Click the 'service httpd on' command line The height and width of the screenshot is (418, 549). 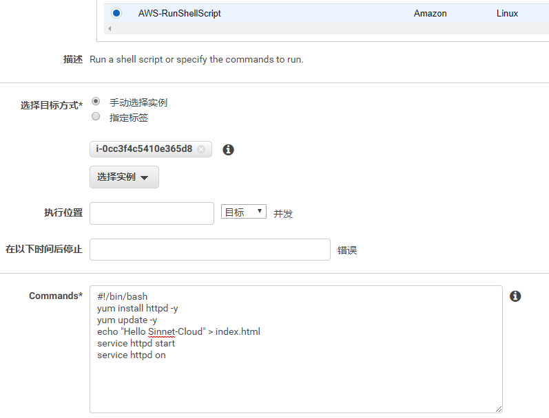click(x=132, y=355)
